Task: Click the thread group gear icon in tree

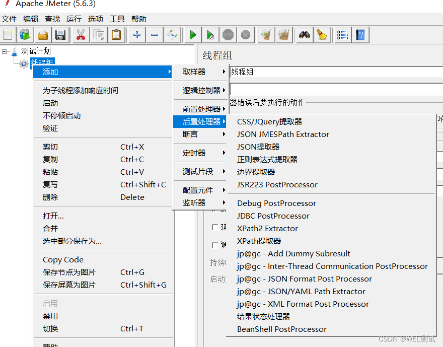Action: click(x=24, y=63)
